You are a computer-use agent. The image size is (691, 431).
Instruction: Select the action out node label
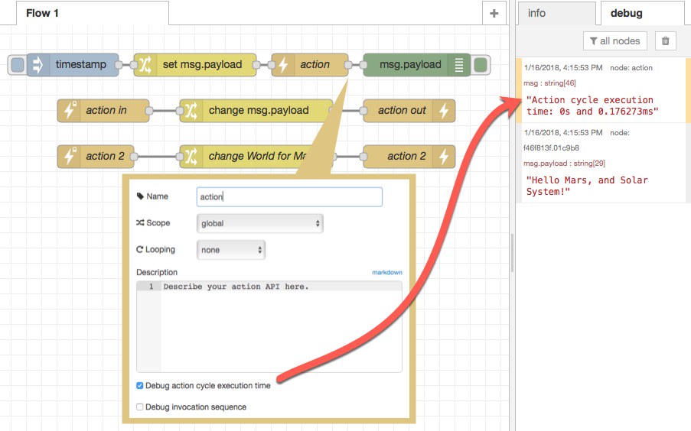coord(402,110)
